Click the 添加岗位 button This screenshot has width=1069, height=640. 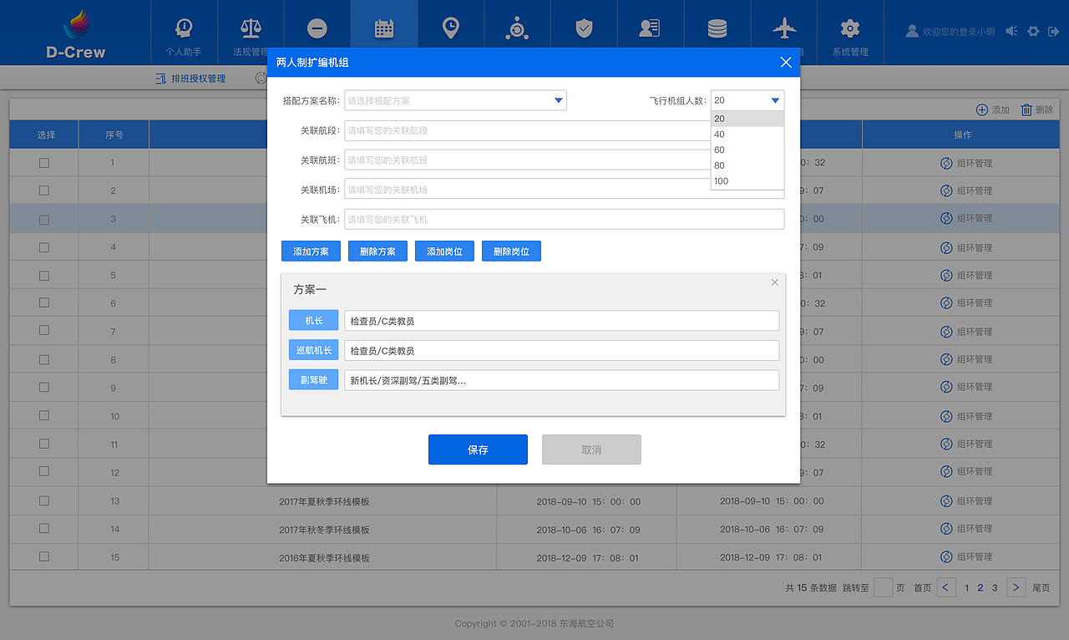[444, 251]
